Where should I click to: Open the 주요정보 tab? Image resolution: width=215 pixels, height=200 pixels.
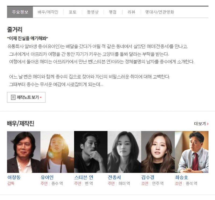[20, 12]
